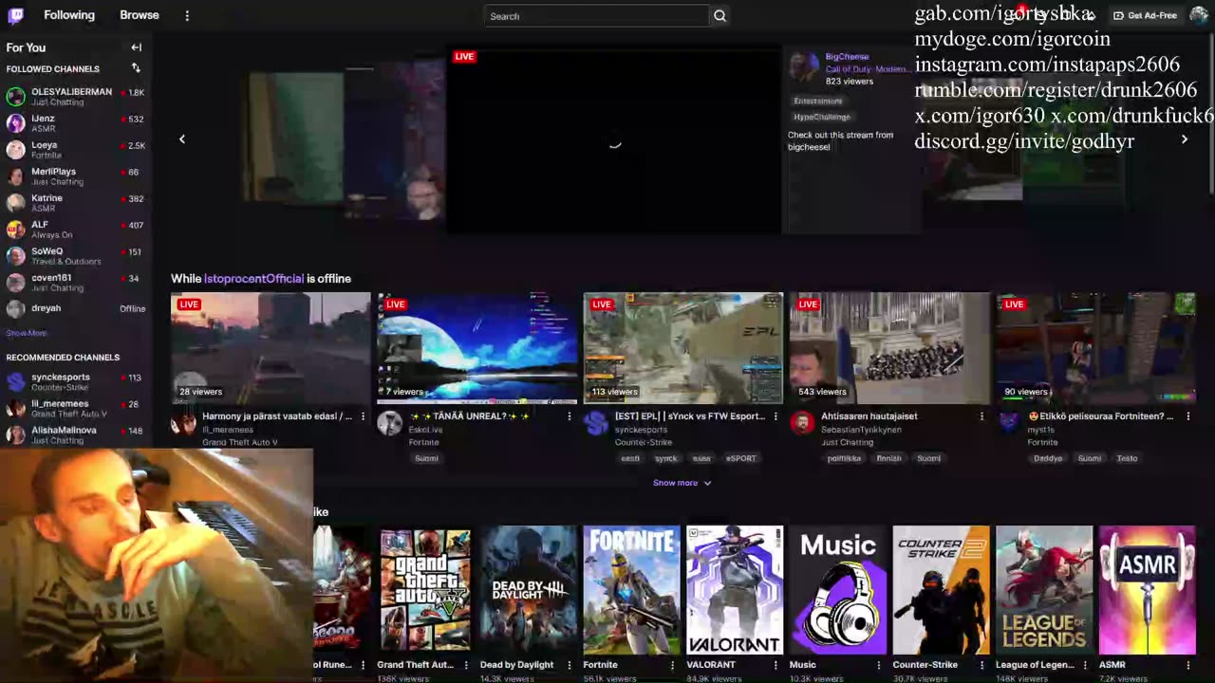1215x683 pixels.
Task: Open options for Counter-Strike category
Action: [x=982, y=665]
